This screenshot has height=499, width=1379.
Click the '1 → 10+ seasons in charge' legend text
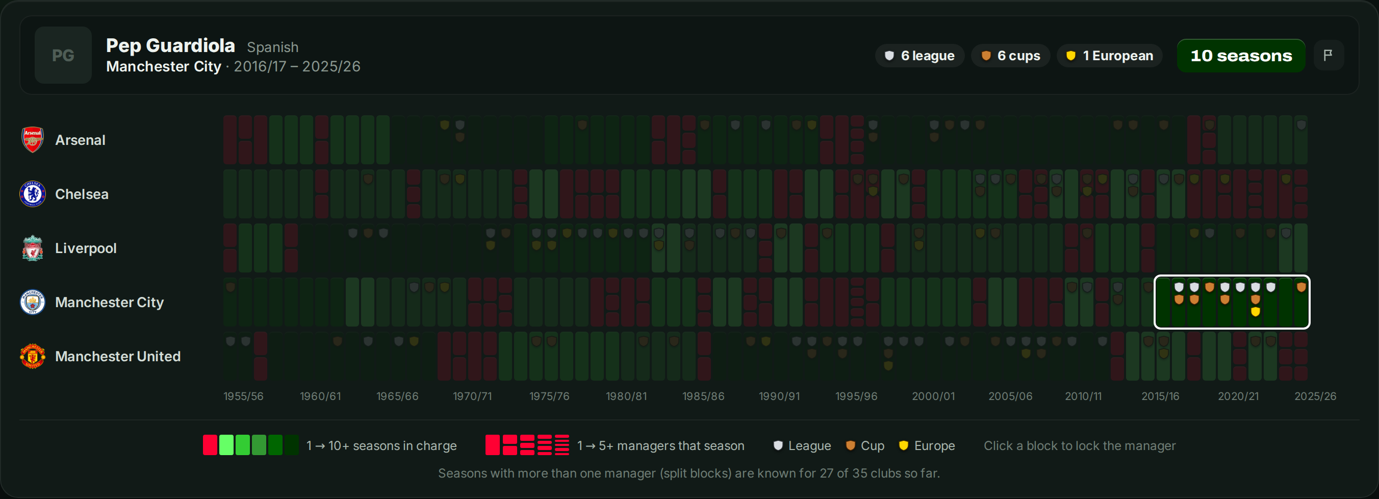tap(381, 445)
